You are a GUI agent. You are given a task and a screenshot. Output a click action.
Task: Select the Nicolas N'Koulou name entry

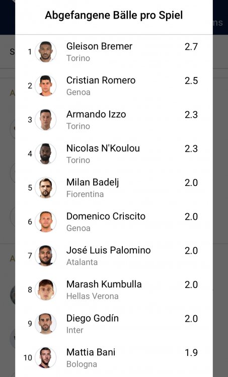(103, 148)
